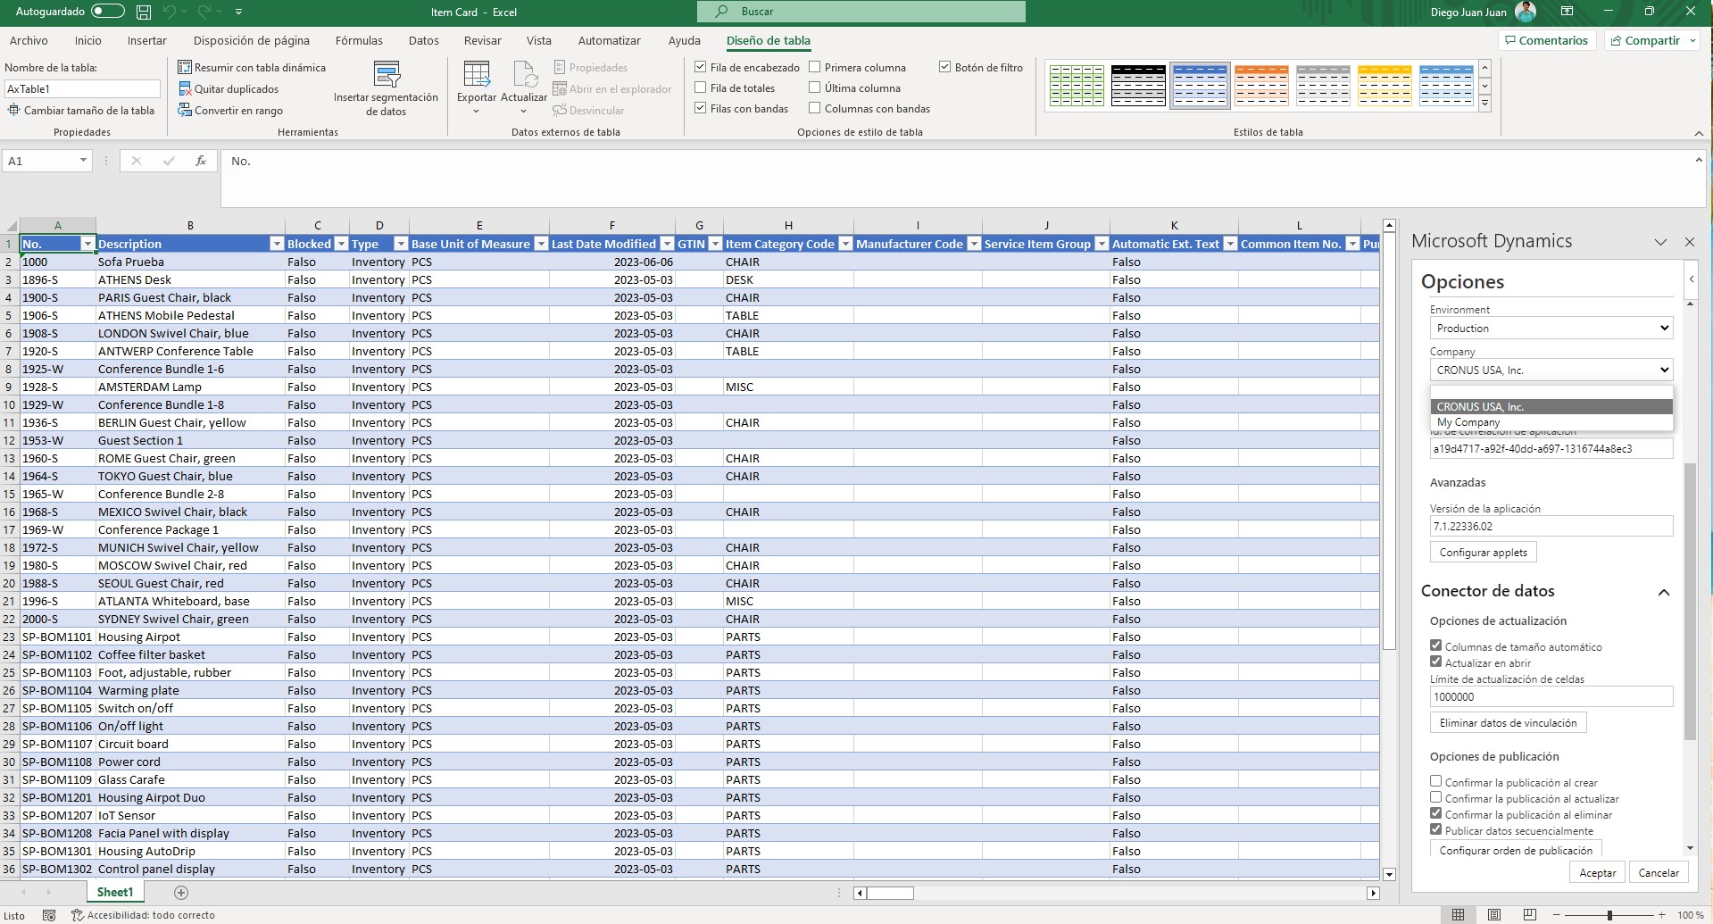Click the Buscar search box

[x=861, y=12]
